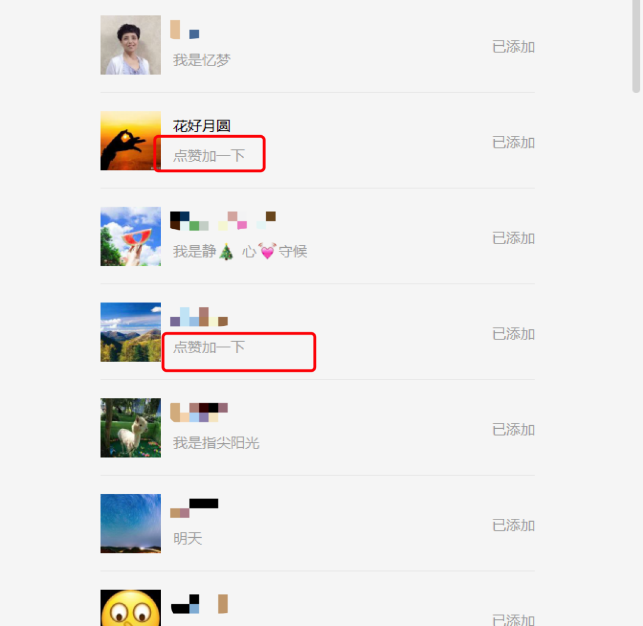Click the pink heart emoji in message

coord(267,251)
